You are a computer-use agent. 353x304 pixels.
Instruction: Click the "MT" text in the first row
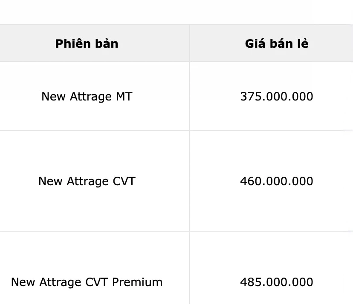(x=124, y=97)
